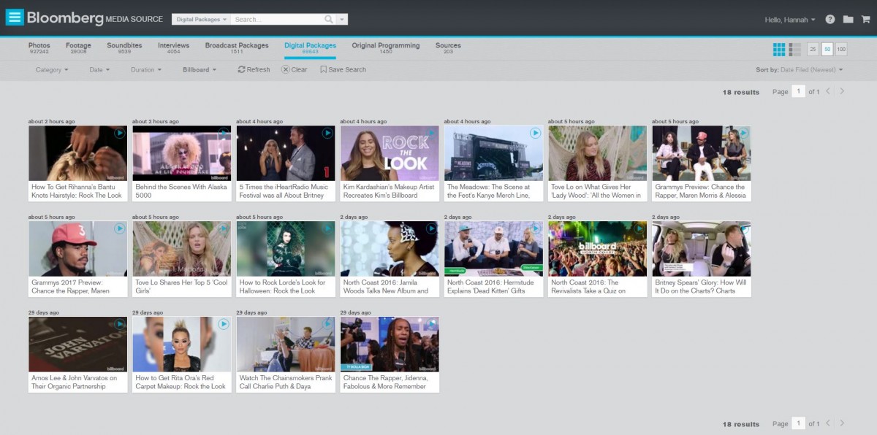Play the Rihanna's Bantu Knots video
The image size is (877, 435).
120,133
